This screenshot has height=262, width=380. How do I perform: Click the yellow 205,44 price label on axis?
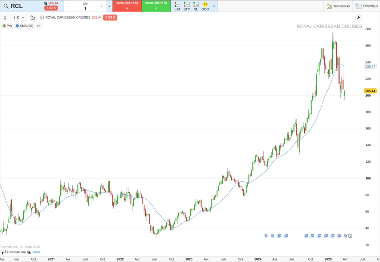pos(370,91)
